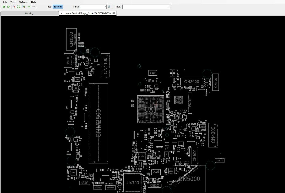Open the File menu
This screenshot has height=193, width=285.
coord(5,2)
